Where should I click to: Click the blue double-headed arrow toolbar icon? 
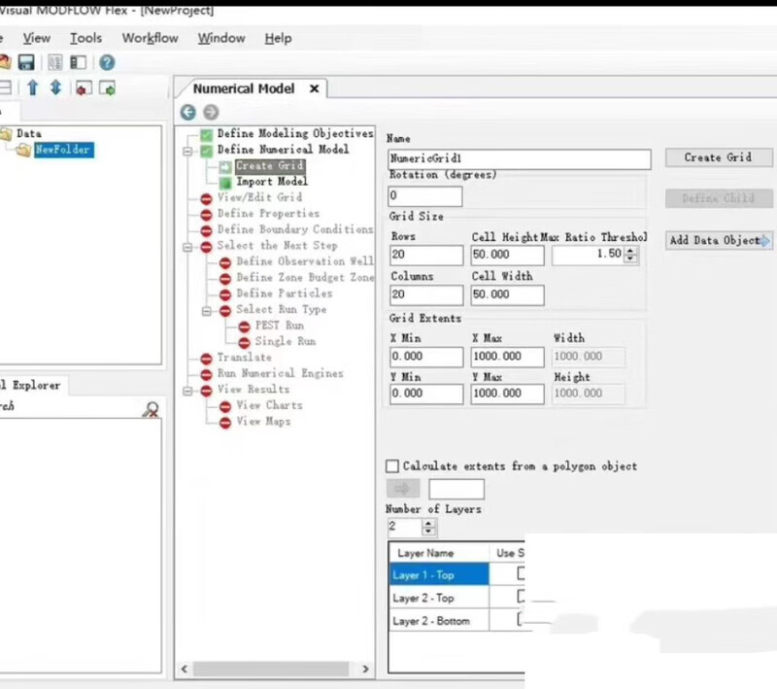(55, 87)
